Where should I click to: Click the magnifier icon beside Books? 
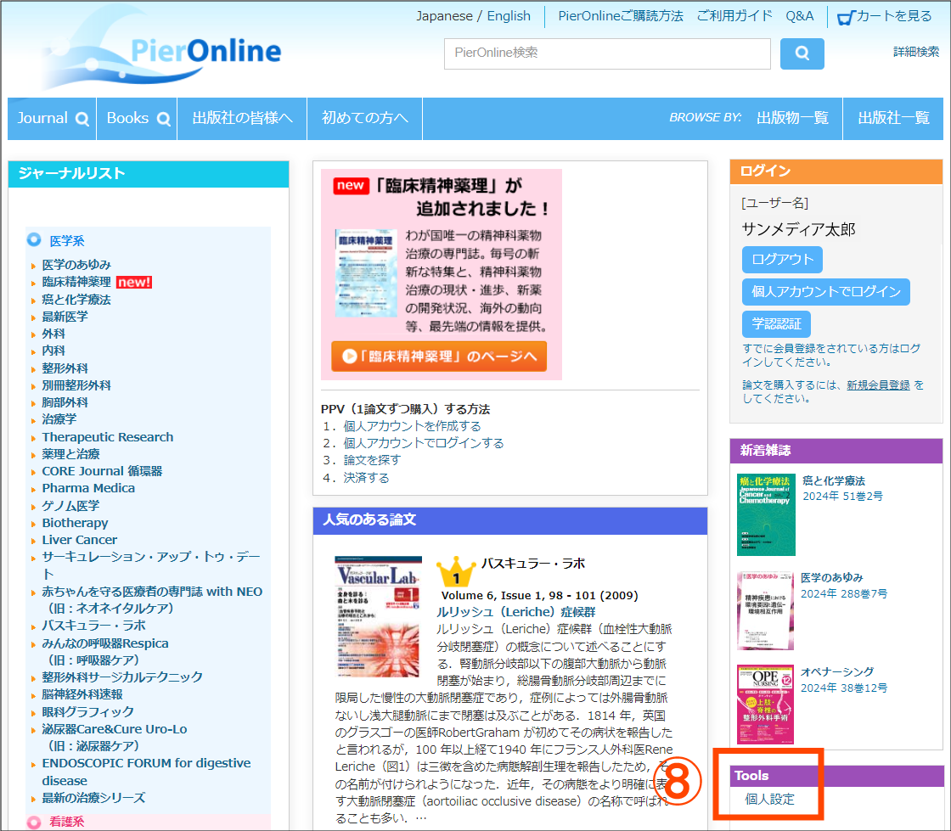[164, 119]
